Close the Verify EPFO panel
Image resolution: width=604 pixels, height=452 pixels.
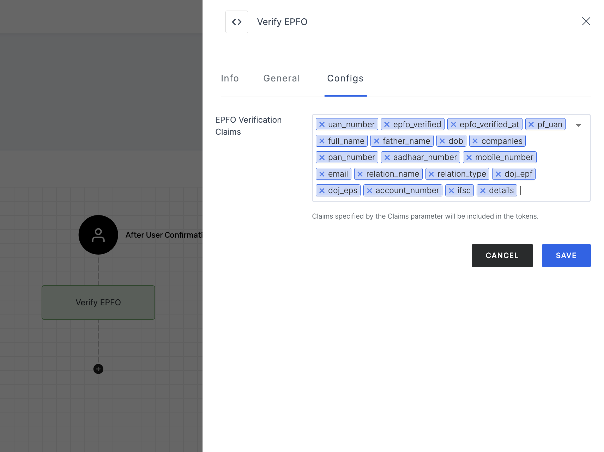click(x=586, y=21)
